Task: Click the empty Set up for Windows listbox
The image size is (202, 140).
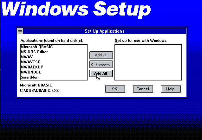Action: point(148,62)
